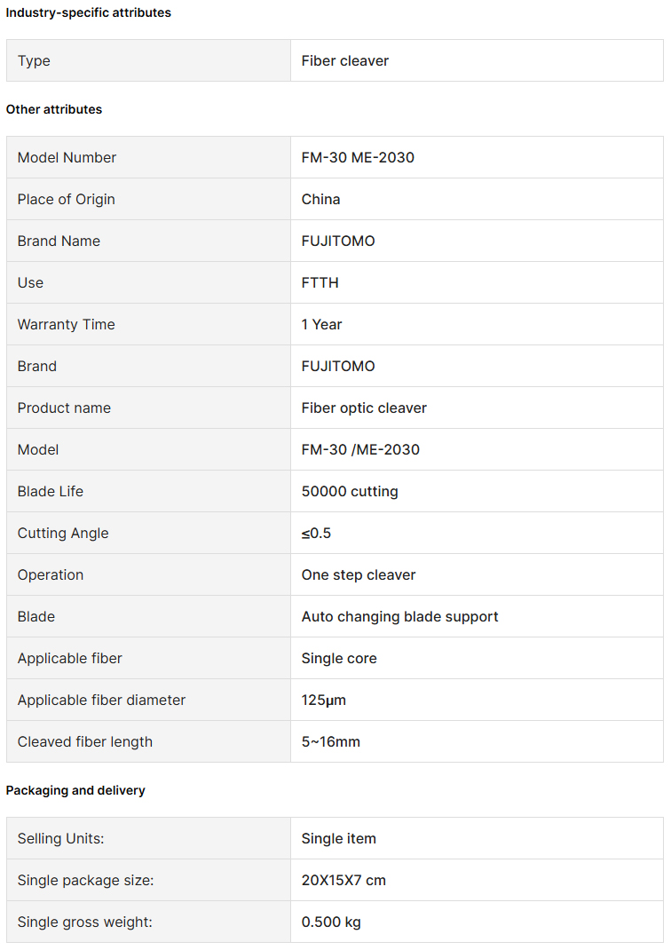Select the Fiber optic cleaver product name

364,408
